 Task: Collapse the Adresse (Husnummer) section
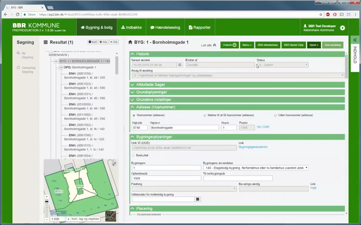coord(237,107)
